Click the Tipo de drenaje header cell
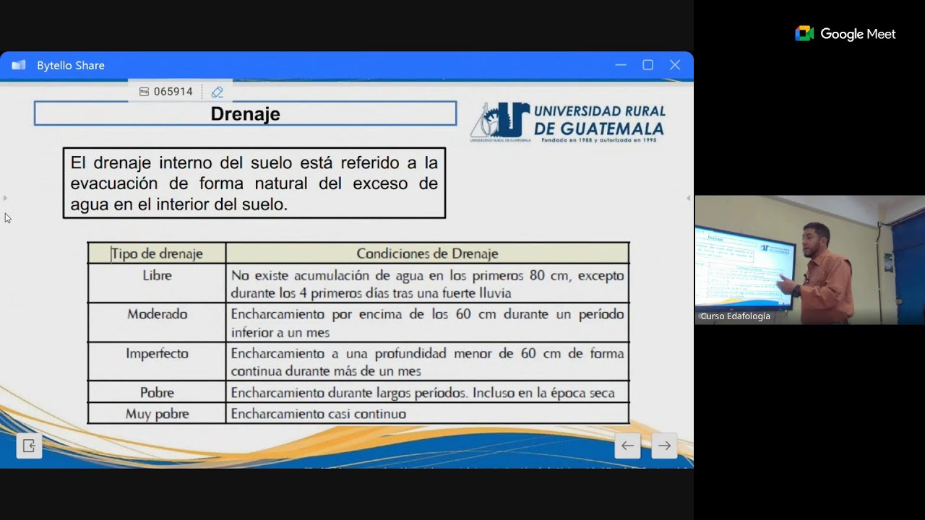 157,253
